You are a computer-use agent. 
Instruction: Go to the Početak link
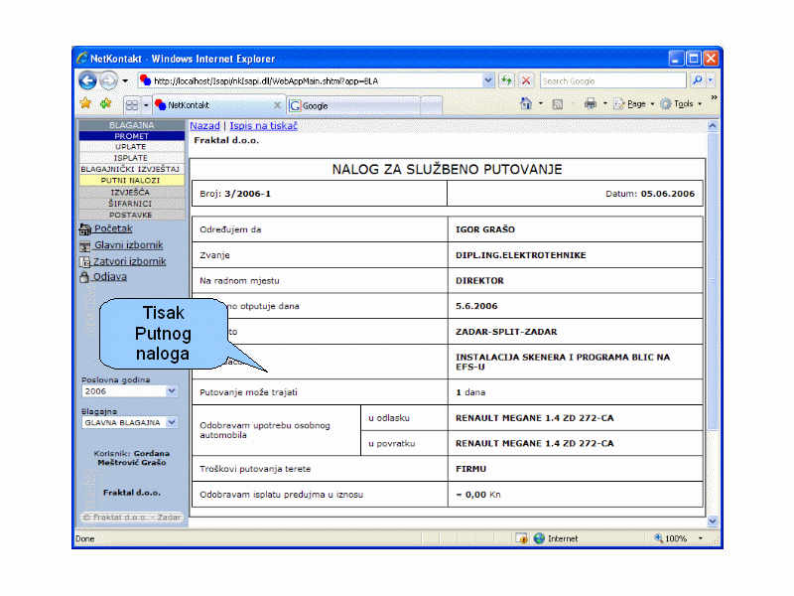(x=113, y=228)
